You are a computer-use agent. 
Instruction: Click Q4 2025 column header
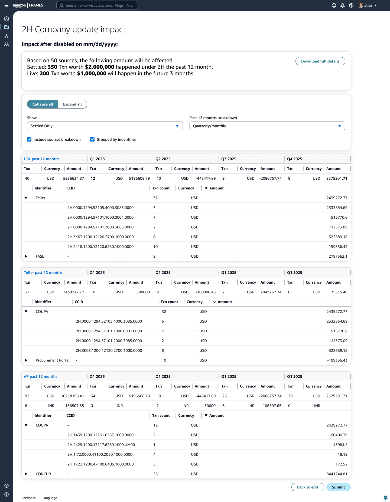(295, 159)
